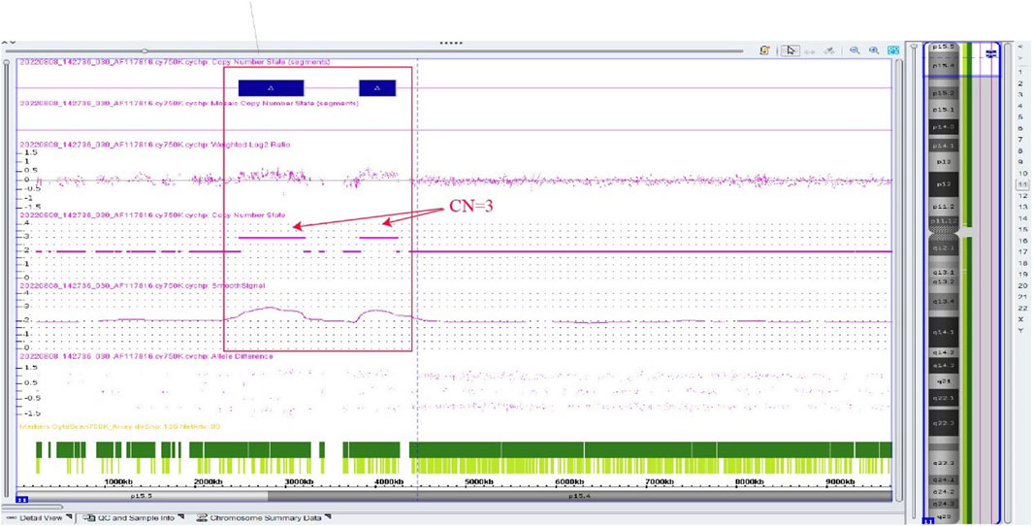Click the 'Mosaic Copy Number State (segments)' track label
Image resolution: width=1033 pixels, height=526 pixels.
click(189, 104)
